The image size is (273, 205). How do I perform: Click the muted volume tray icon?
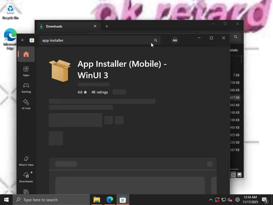(x=230, y=200)
